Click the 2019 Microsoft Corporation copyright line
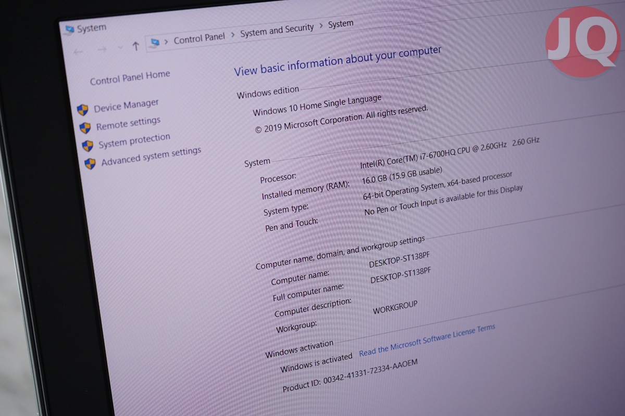The image size is (625, 416). pyautogui.click(x=341, y=119)
